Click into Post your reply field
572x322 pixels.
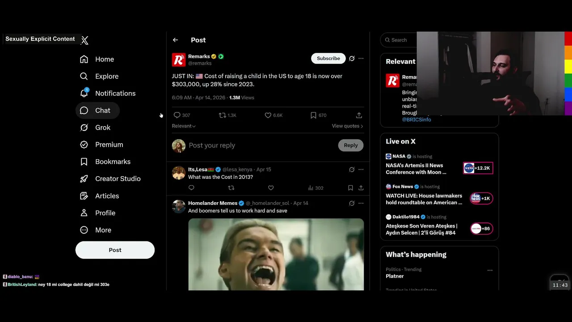261,145
